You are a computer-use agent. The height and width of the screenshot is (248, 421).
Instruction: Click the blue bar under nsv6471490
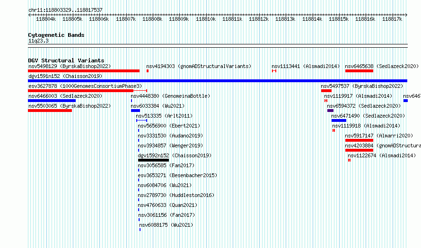click(x=339, y=120)
